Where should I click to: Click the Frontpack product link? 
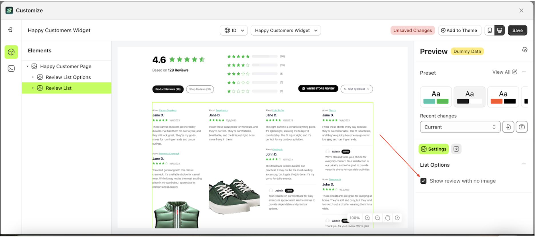click(277, 150)
